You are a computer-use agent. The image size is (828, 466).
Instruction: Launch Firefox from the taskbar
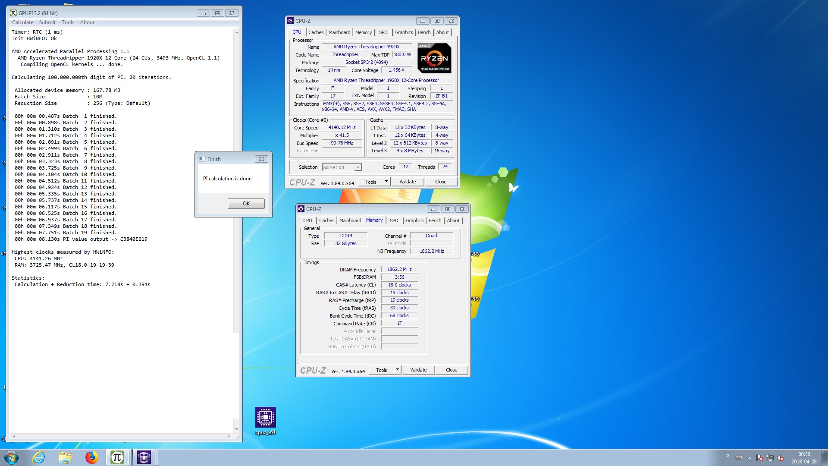(91, 457)
